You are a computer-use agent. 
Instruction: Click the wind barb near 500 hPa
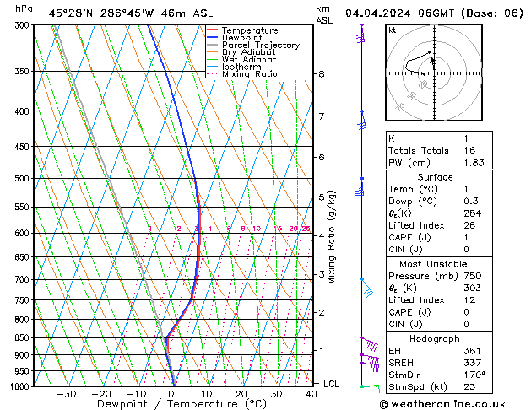click(x=360, y=186)
